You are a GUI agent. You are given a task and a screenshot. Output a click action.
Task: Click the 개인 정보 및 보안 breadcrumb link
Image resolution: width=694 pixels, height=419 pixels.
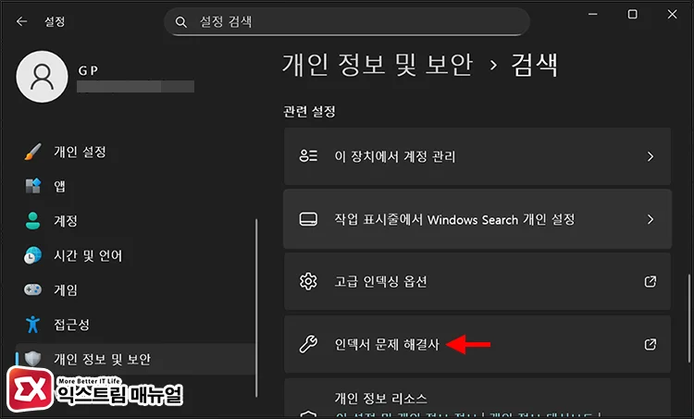click(378, 65)
